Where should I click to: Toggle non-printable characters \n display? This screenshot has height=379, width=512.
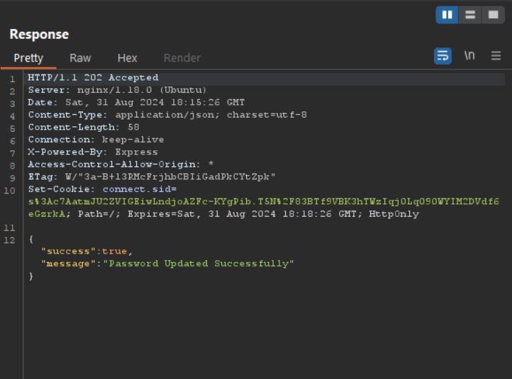click(x=469, y=56)
